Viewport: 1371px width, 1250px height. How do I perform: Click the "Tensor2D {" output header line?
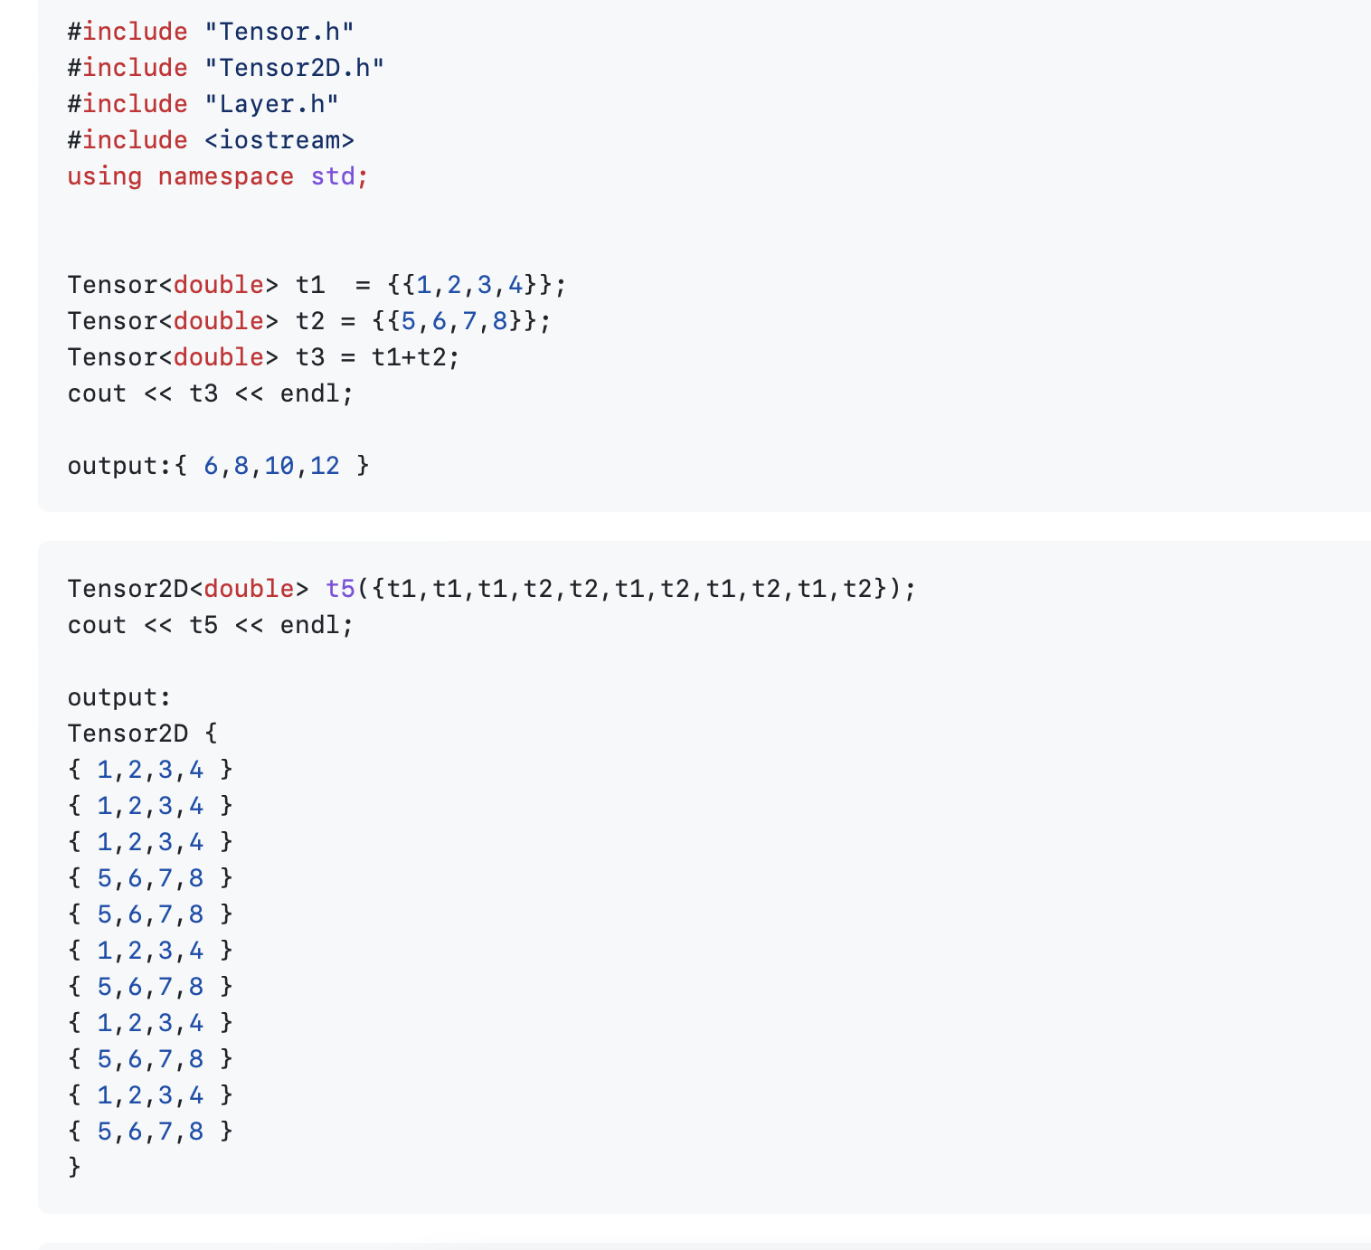[x=142, y=734]
